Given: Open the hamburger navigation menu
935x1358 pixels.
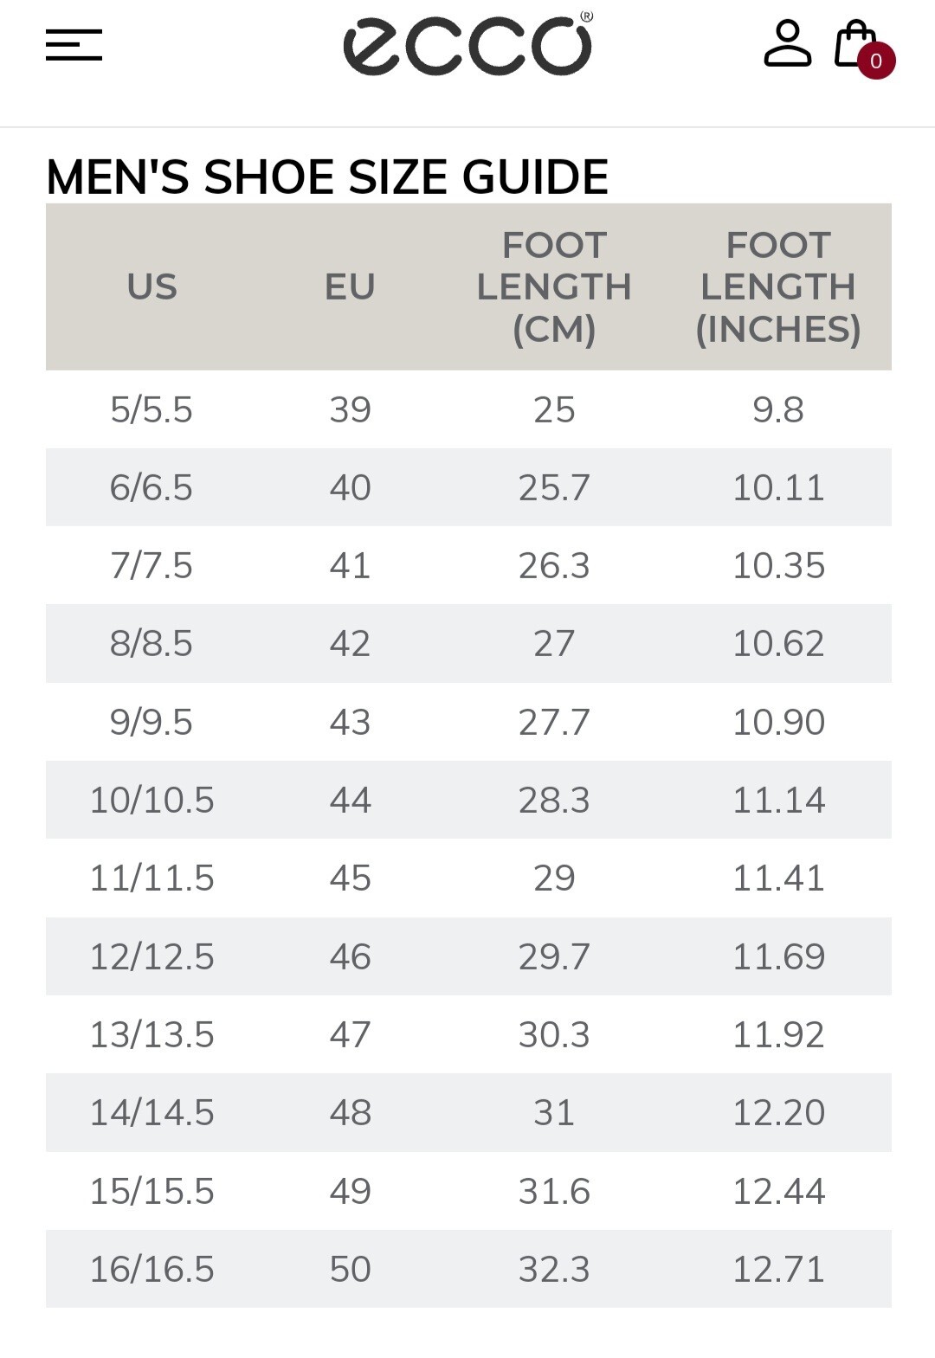Looking at the screenshot, I should point(74,45).
